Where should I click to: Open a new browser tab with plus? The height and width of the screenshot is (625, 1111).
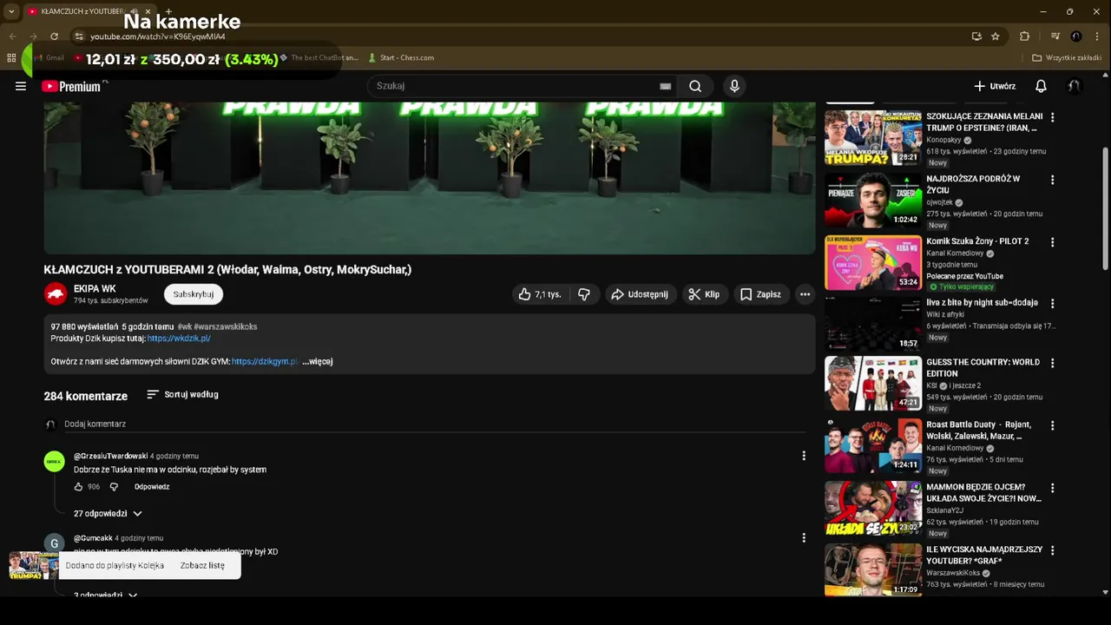(x=168, y=11)
